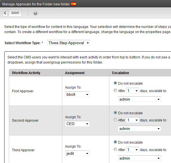Image resolution: width=171 pixels, height=163 pixels.
Task: Enable After days escalation for First Approver
Action: click(115, 91)
